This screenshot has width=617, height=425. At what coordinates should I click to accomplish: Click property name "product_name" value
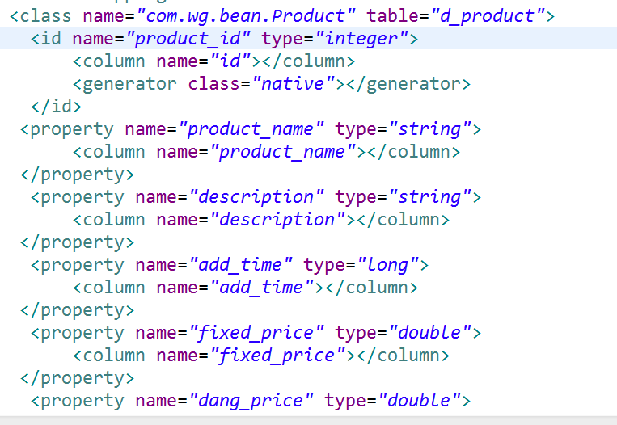pyautogui.click(x=251, y=129)
